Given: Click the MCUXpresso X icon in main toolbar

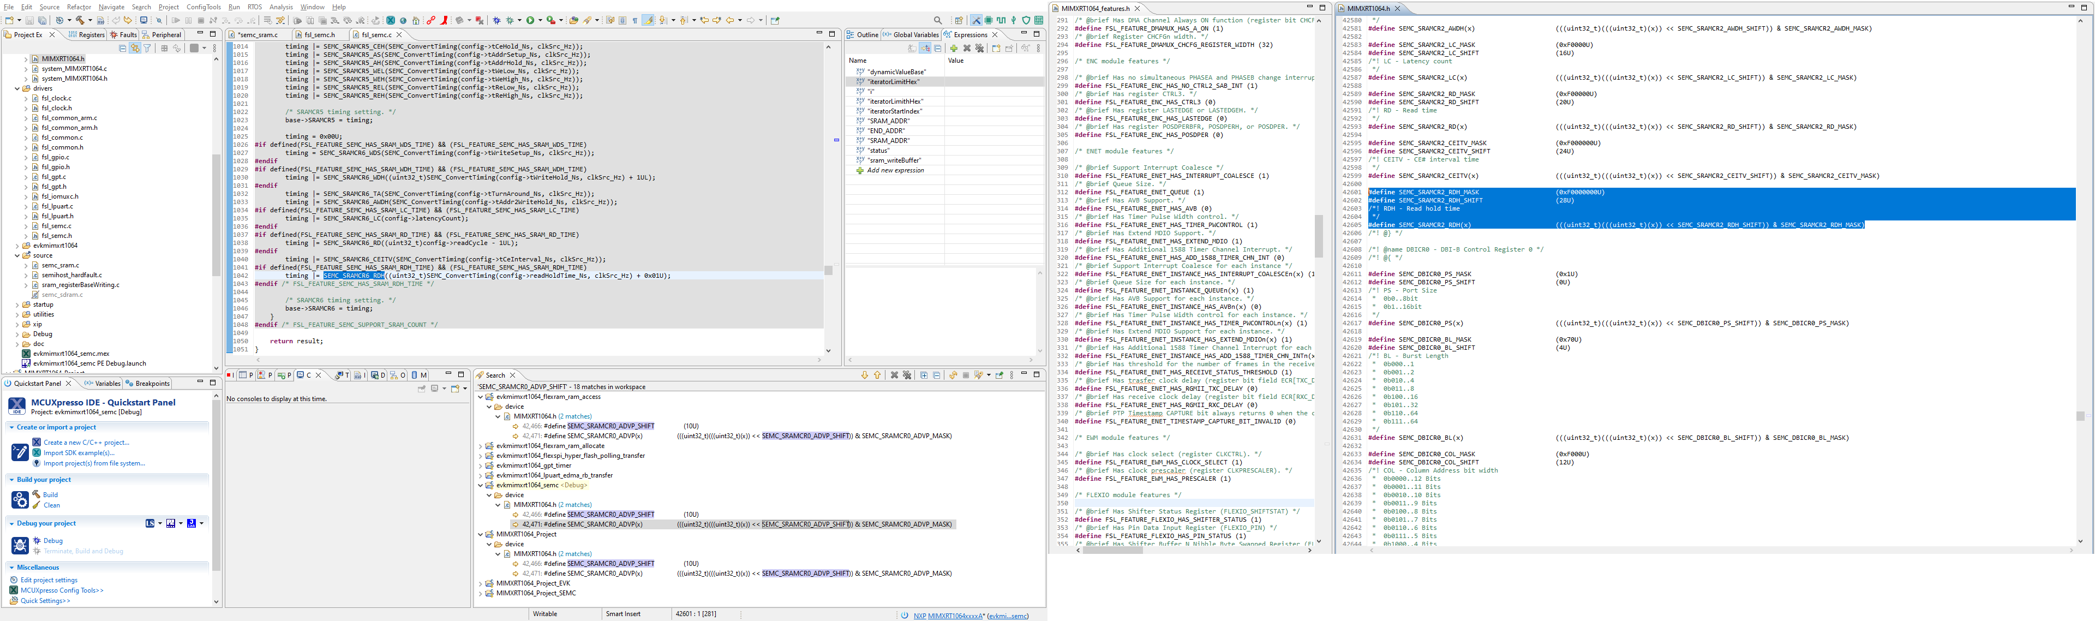Looking at the screenshot, I should (x=391, y=20).
